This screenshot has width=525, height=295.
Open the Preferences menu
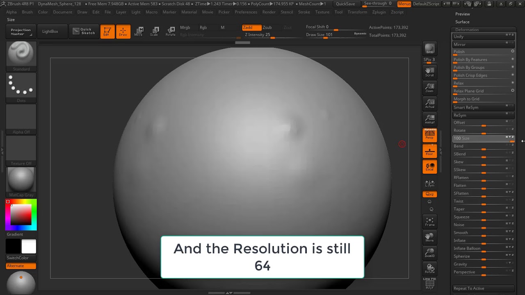(x=246, y=12)
